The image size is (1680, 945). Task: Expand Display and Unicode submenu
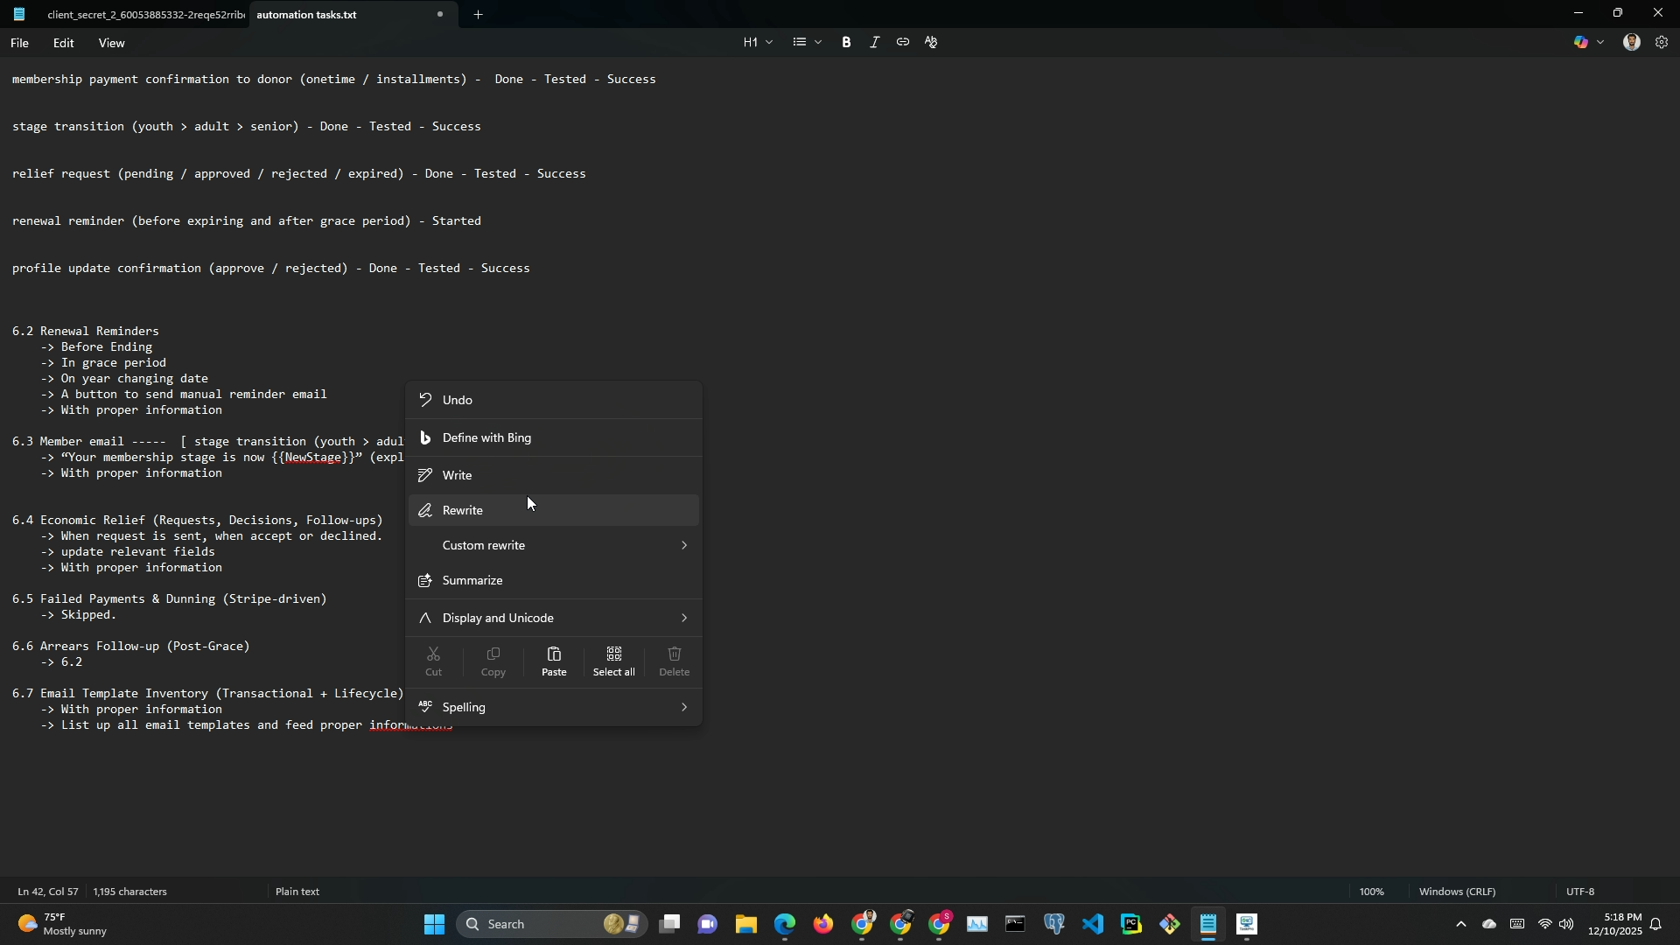point(554,618)
